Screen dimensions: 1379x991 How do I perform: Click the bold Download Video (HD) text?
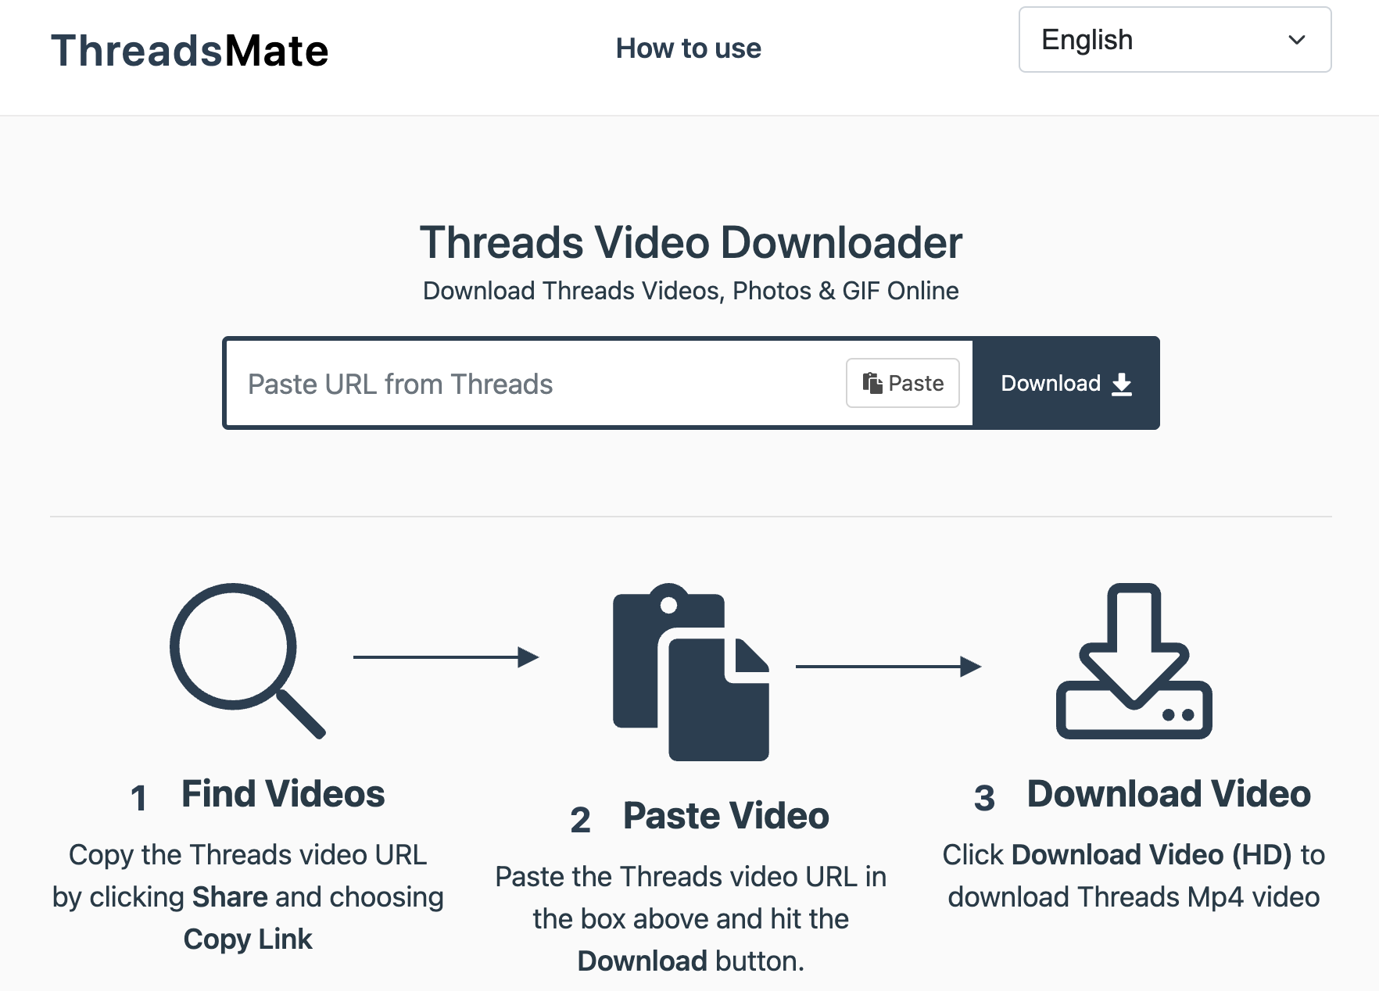pyautogui.click(x=1152, y=855)
